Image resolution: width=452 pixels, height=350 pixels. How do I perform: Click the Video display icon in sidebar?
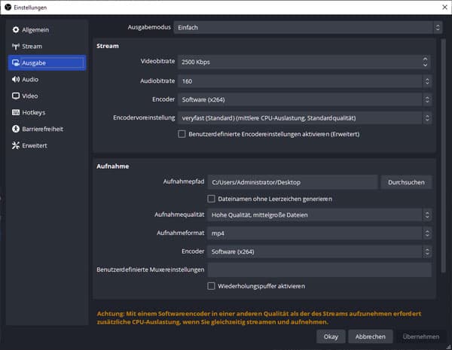pos(15,96)
